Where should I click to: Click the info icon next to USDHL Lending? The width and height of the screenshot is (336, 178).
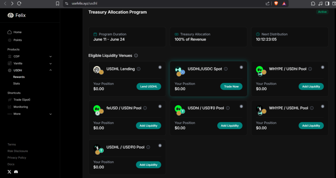(x=138, y=69)
